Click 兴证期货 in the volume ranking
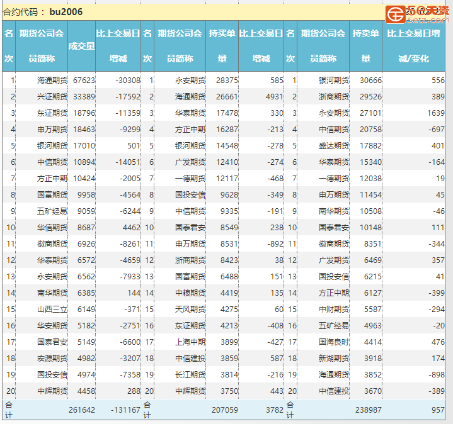This screenshot has height=424, width=453. [52, 97]
